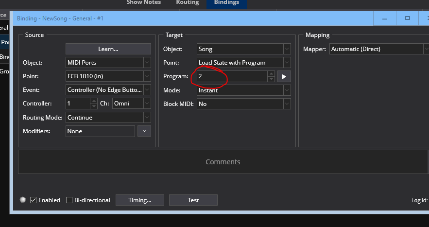Toggle the Enabled checkbox
This screenshot has height=227, width=429.
coord(34,200)
